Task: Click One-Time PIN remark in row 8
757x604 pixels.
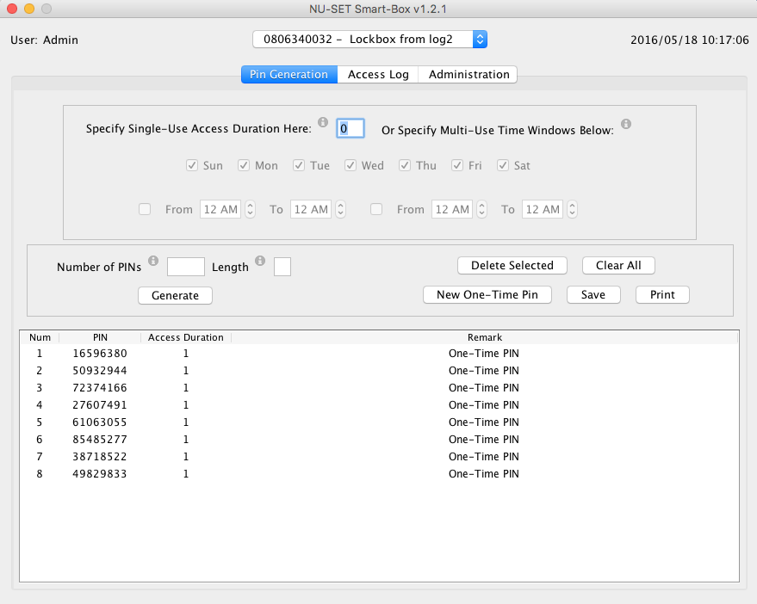Action: [x=484, y=474]
